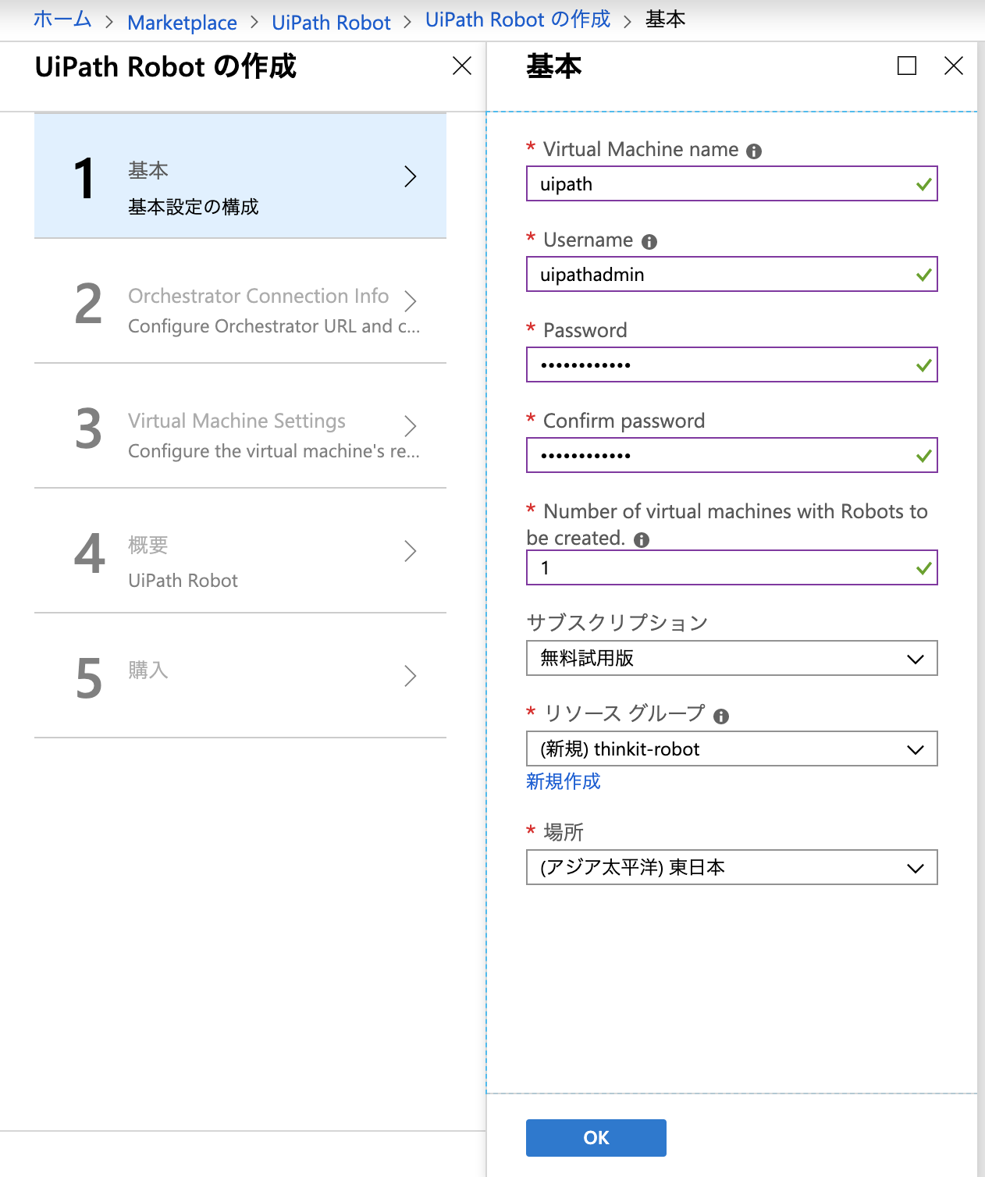Click the info icon next to Virtual Machine name

(754, 151)
